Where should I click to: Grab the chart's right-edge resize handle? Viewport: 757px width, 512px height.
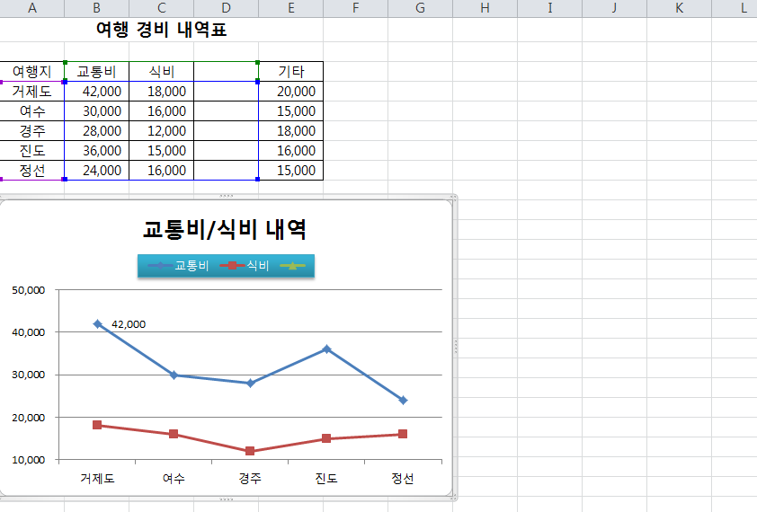click(x=455, y=346)
